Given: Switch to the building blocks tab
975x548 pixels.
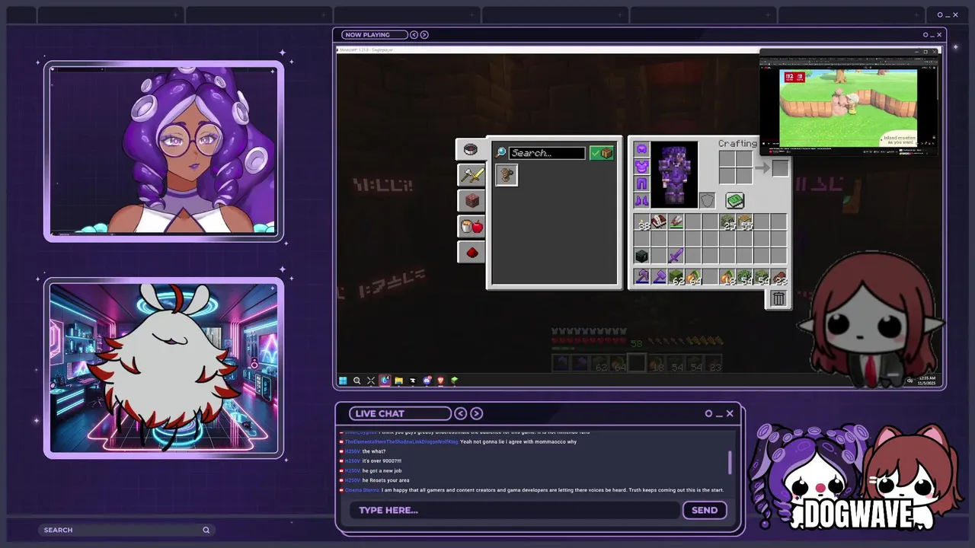Looking at the screenshot, I should (472, 201).
